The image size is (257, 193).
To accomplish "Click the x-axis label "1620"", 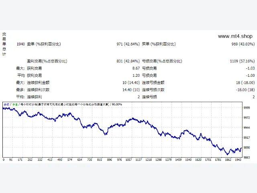I will [198, 160].
